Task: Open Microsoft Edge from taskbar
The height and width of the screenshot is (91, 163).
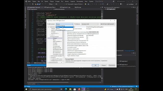Action: [x=66, y=89]
